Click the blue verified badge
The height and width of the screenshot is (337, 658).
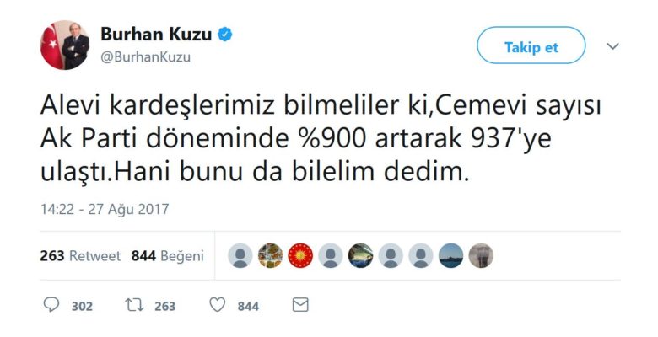coord(224,35)
